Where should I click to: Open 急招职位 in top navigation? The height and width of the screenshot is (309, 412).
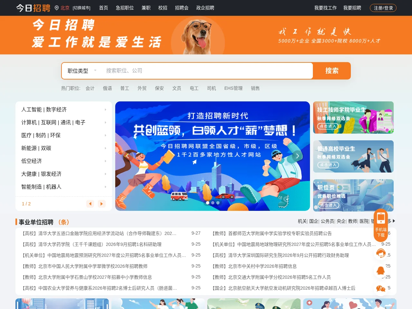click(125, 8)
